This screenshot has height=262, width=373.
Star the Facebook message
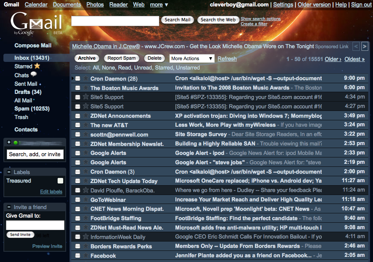point(86,255)
